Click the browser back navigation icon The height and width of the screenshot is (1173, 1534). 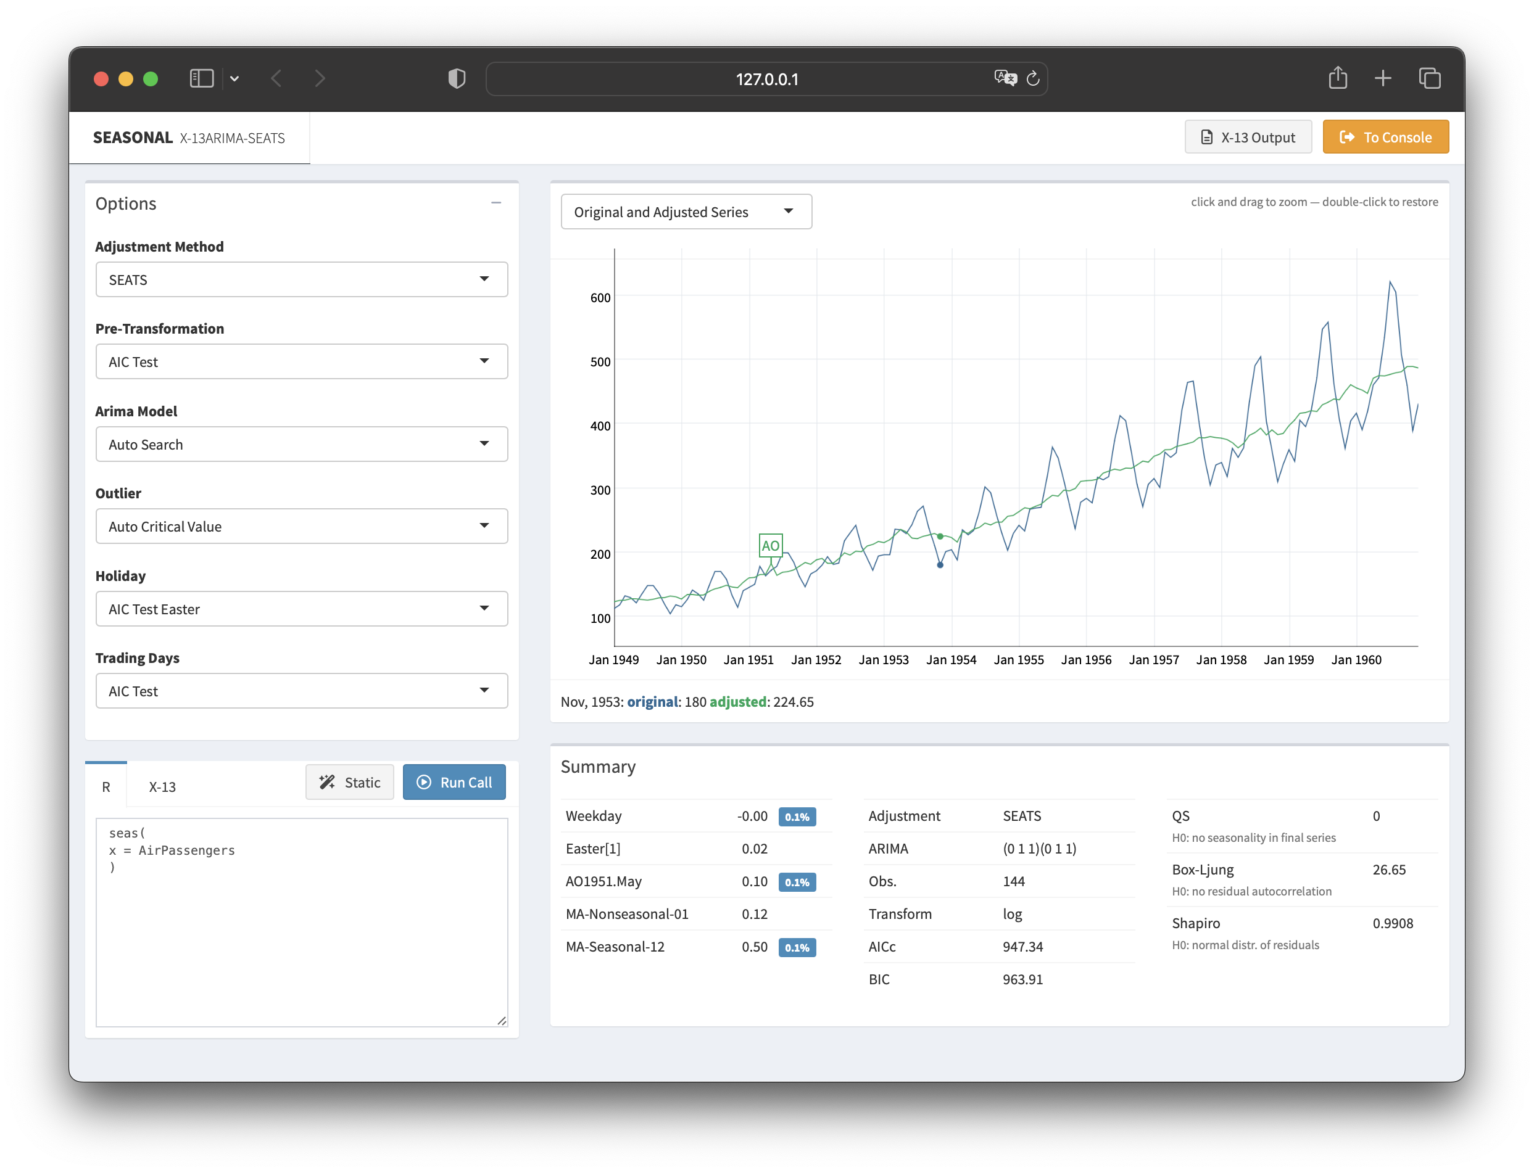(x=278, y=78)
